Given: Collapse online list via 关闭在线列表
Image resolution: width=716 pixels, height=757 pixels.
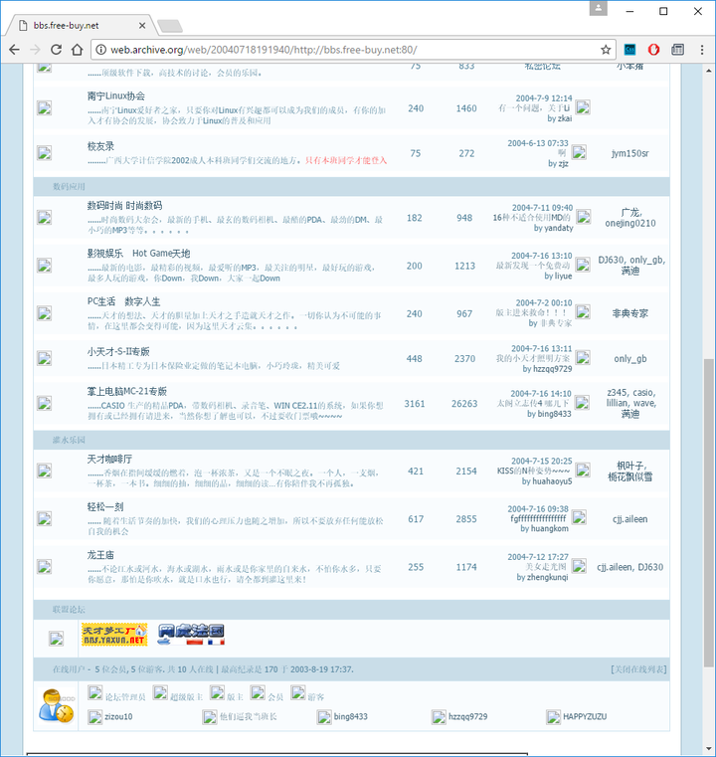Looking at the screenshot, I should pyautogui.click(x=638, y=669).
